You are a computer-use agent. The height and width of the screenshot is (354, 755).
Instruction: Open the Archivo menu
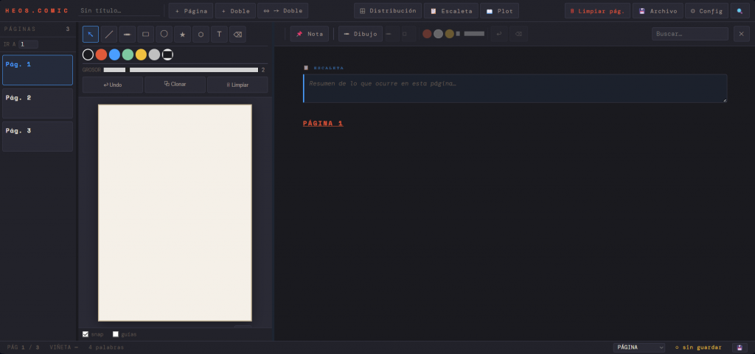tap(657, 11)
